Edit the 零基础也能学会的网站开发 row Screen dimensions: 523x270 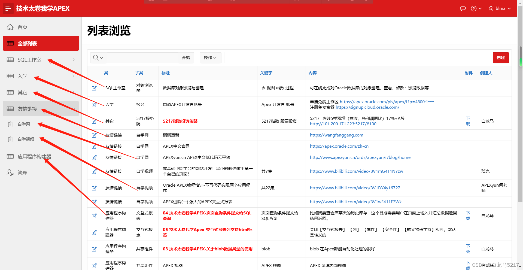click(94, 171)
